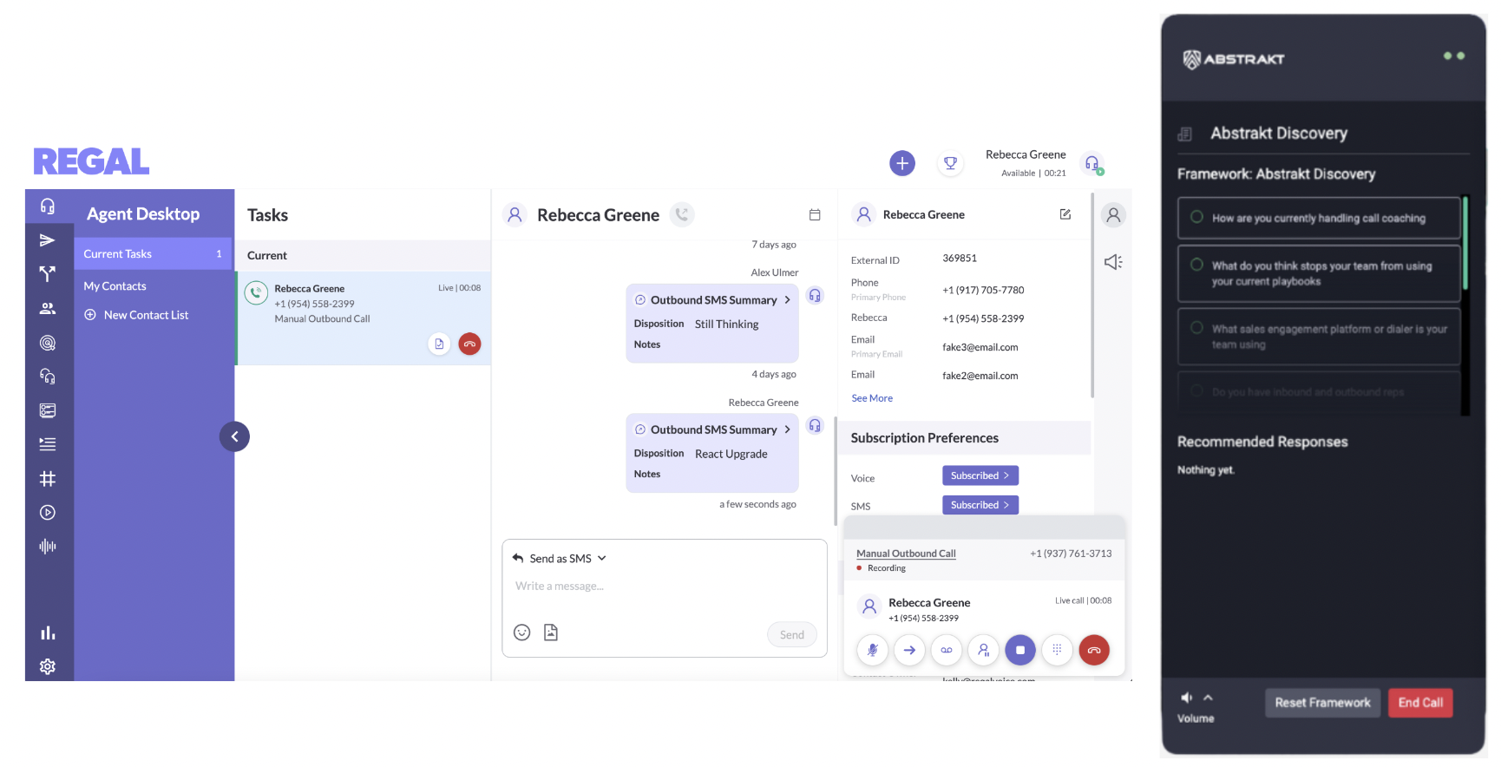Hang up call from the task card

click(x=469, y=344)
